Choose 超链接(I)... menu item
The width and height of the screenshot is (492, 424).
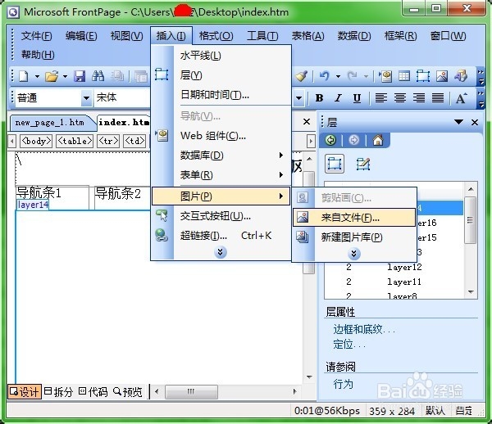tap(221, 236)
